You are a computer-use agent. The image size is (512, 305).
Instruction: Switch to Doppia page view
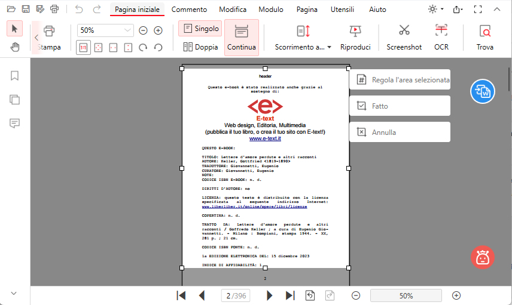(x=200, y=47)
